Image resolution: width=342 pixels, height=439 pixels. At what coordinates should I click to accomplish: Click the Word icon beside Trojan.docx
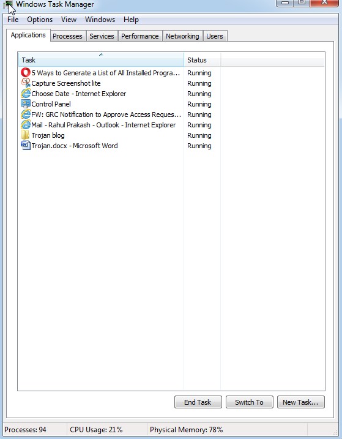tap(26, 146)
